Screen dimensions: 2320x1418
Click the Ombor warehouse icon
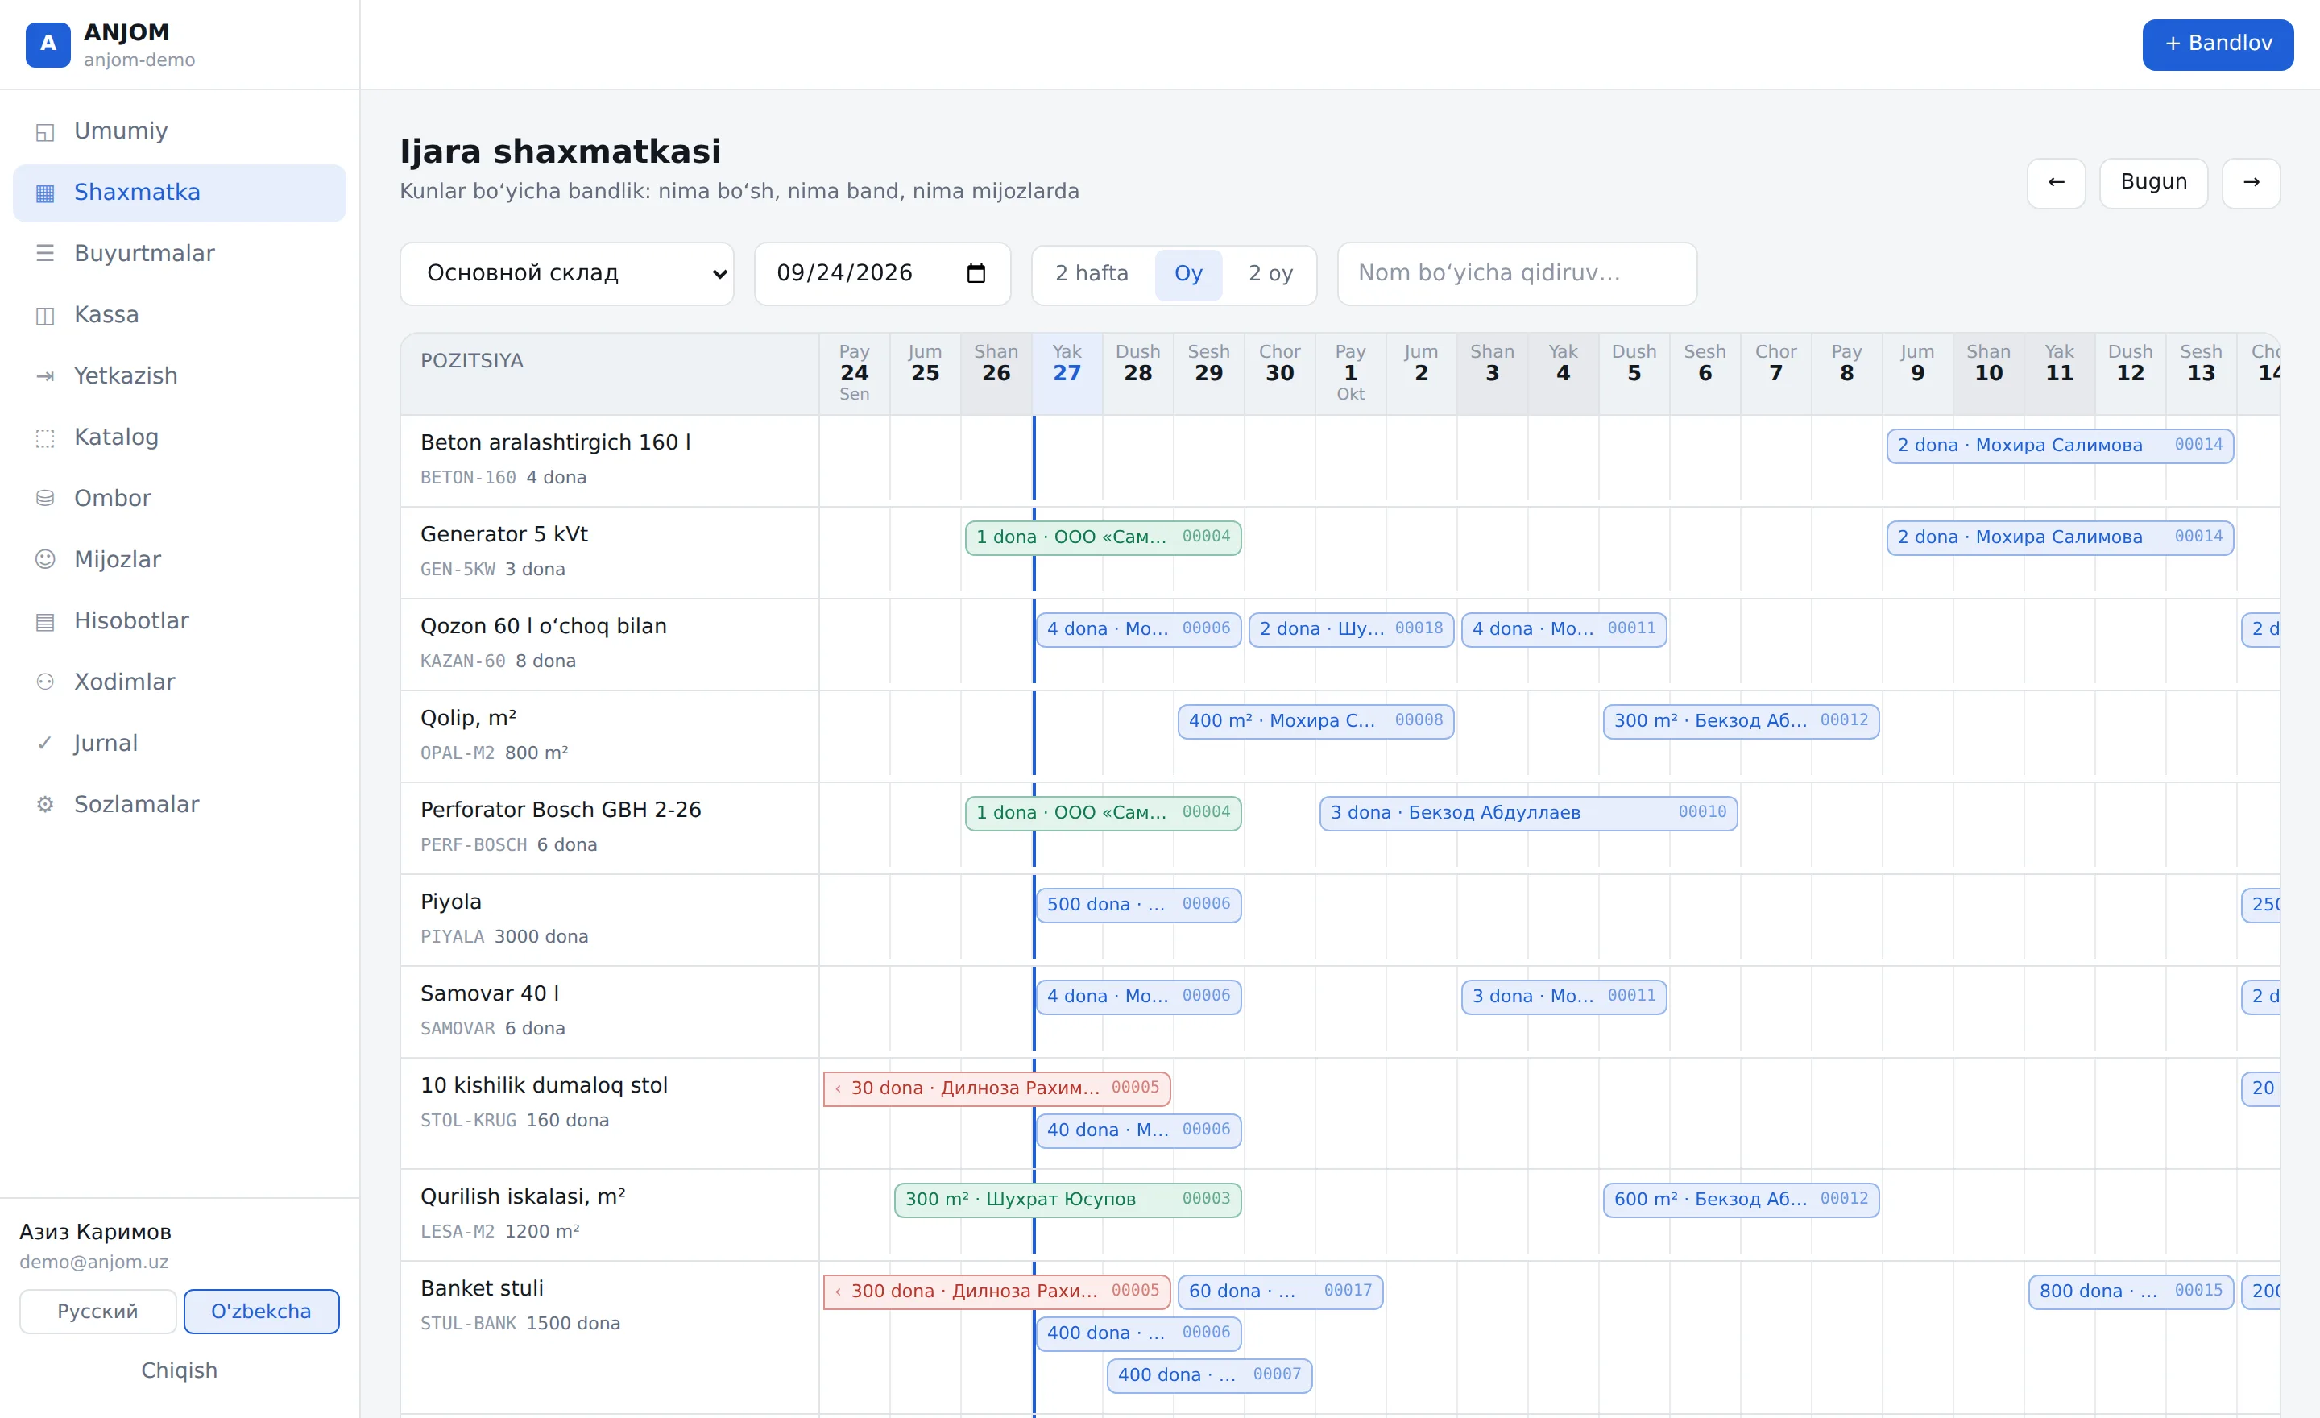pos(44,499)
